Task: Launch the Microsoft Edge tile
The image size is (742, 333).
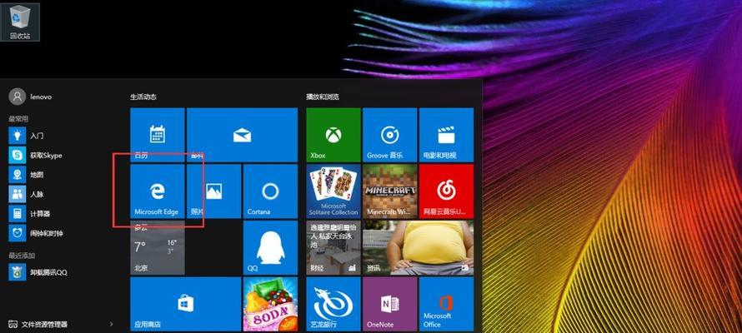Action: [x=157, y=191]
